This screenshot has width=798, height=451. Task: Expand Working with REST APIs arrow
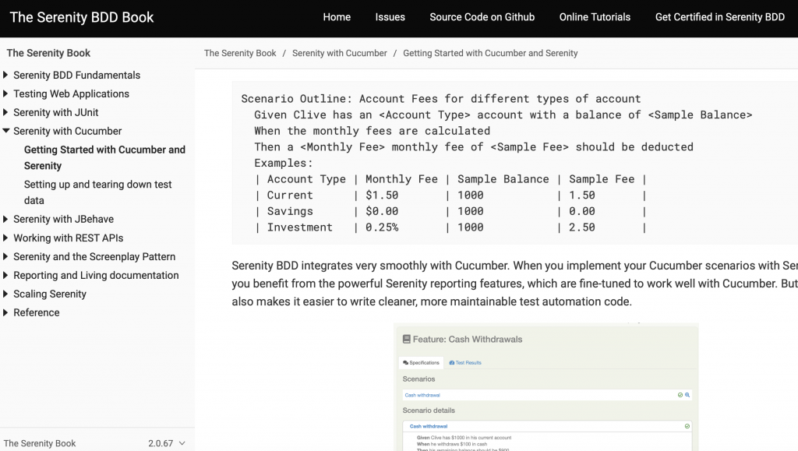point(5,238)
